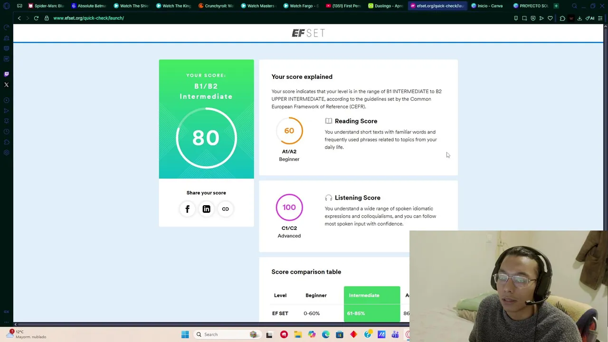Open Microsoft Edge from the taskbar
Screen dimensions: 608x342
326,334
